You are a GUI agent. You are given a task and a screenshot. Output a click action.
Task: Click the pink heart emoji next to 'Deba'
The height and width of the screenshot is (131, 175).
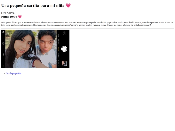20,16
